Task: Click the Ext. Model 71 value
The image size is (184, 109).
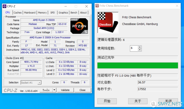Action: tap(55, 45)
